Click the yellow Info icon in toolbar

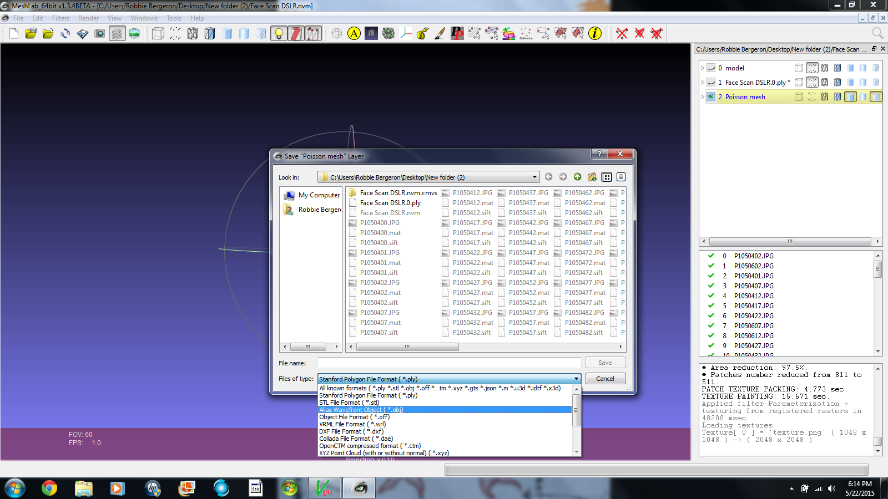595,34
